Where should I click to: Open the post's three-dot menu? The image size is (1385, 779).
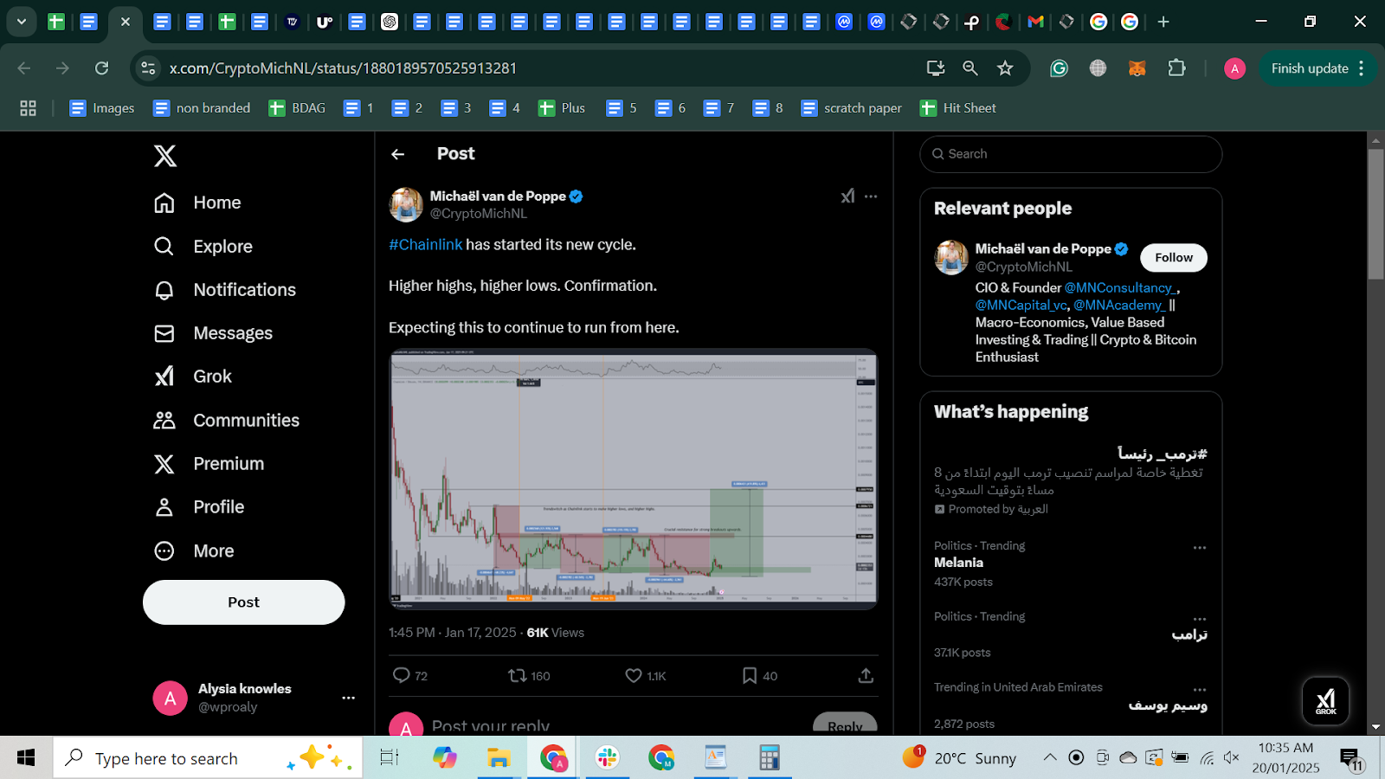coord(871,196)
